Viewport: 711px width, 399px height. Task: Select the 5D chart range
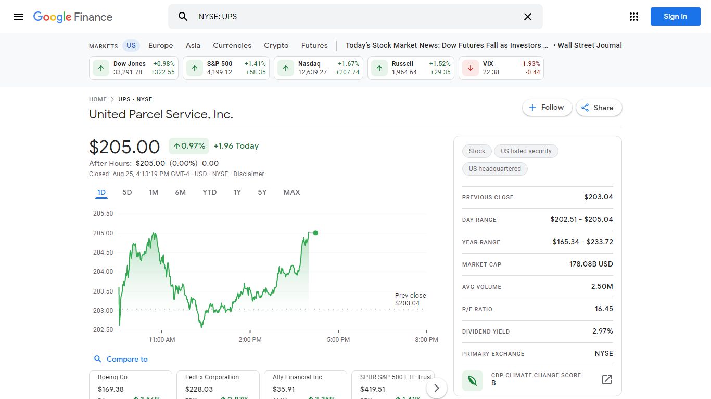pos(127,192)
